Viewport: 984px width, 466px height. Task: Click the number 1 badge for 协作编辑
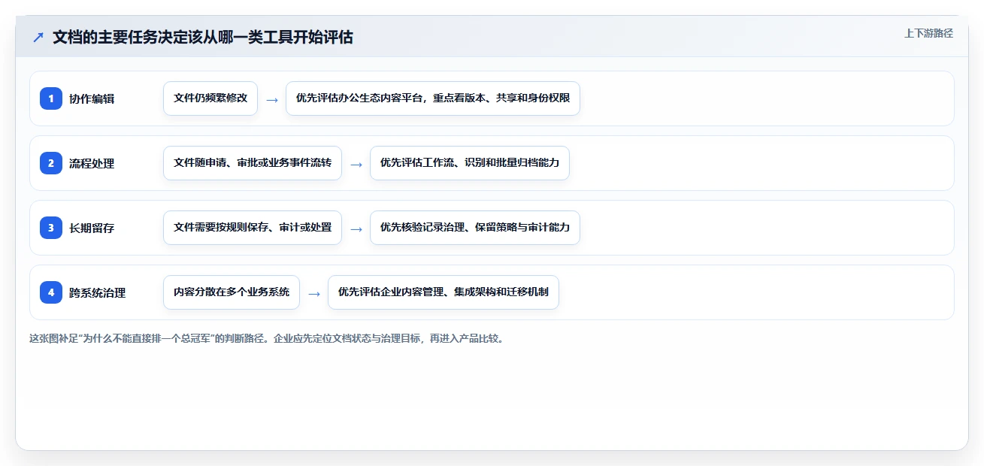pos(51,98)
